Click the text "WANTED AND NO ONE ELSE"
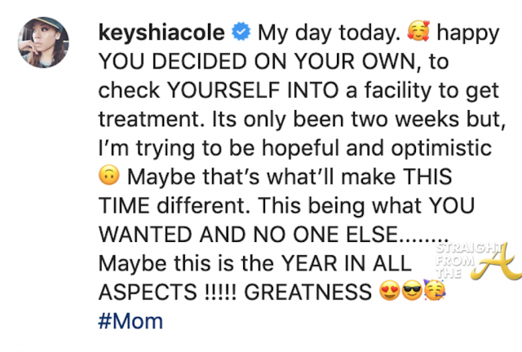 pos(249,235)
